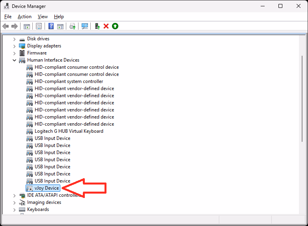
Task: Select HID-compliant system controller label
Action: (69, 81)
